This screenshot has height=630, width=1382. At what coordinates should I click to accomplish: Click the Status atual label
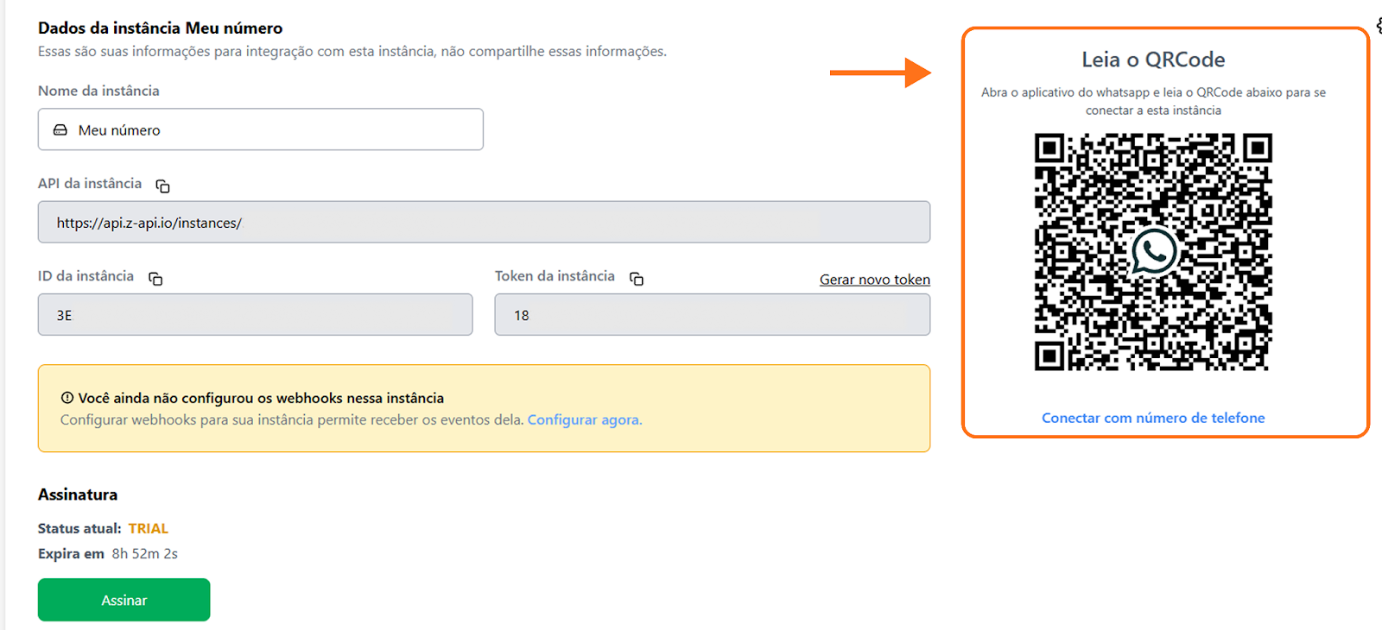tap(79, 528)
